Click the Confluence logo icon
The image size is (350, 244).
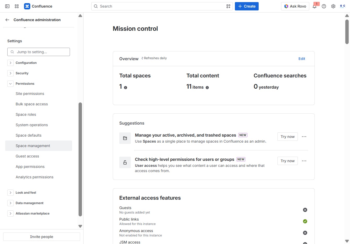pos(27,6)
